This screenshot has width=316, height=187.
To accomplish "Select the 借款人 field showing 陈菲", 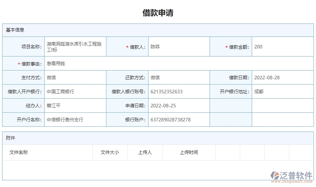I will [x=179, y=47].
